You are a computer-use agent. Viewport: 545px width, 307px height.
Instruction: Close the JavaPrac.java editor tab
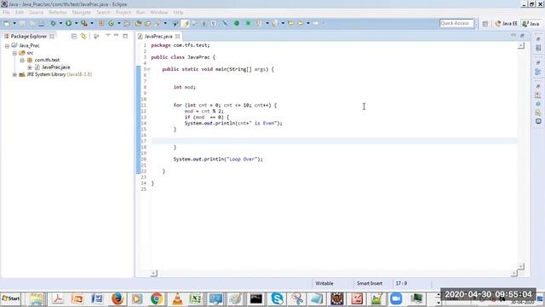click(x=178, y=36)
